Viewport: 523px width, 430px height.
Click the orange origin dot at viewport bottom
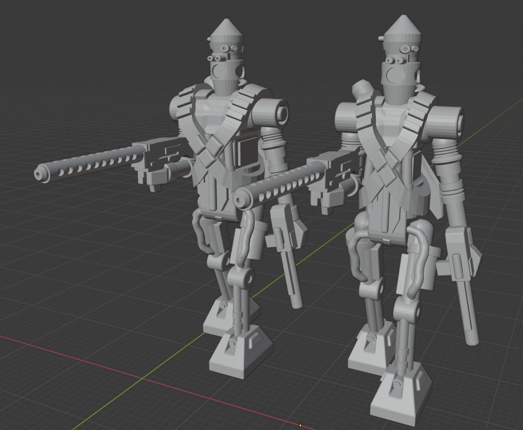[300, 426]
